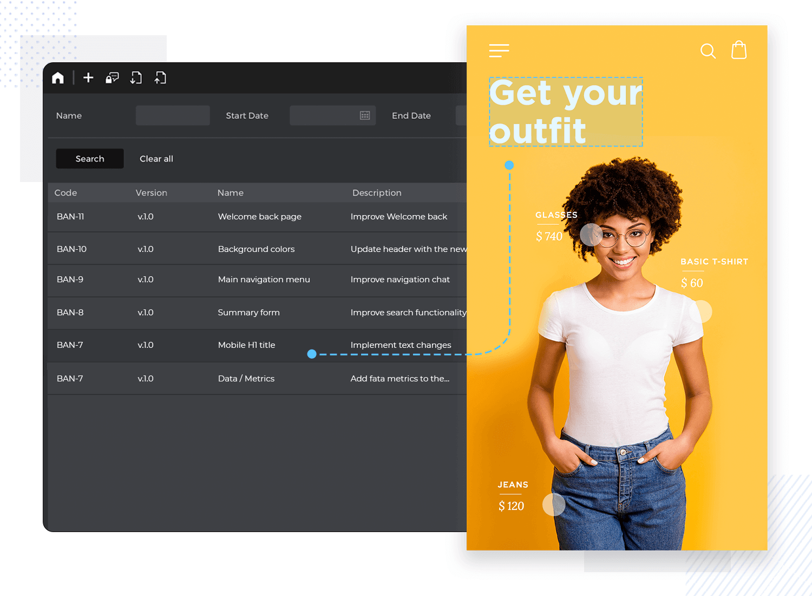Open the Summary form requirement
The width and height of the screenshot is (812, 596).
coord(249,313)
